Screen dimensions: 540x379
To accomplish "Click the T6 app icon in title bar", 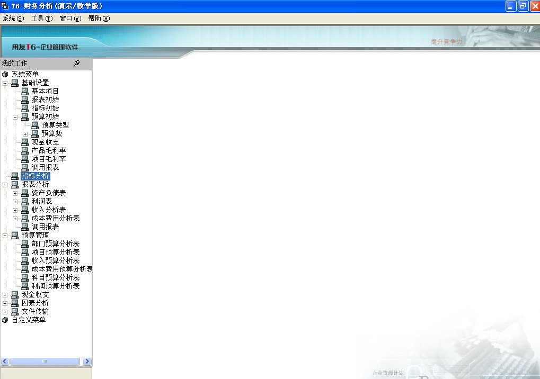I will click(5, 6).
